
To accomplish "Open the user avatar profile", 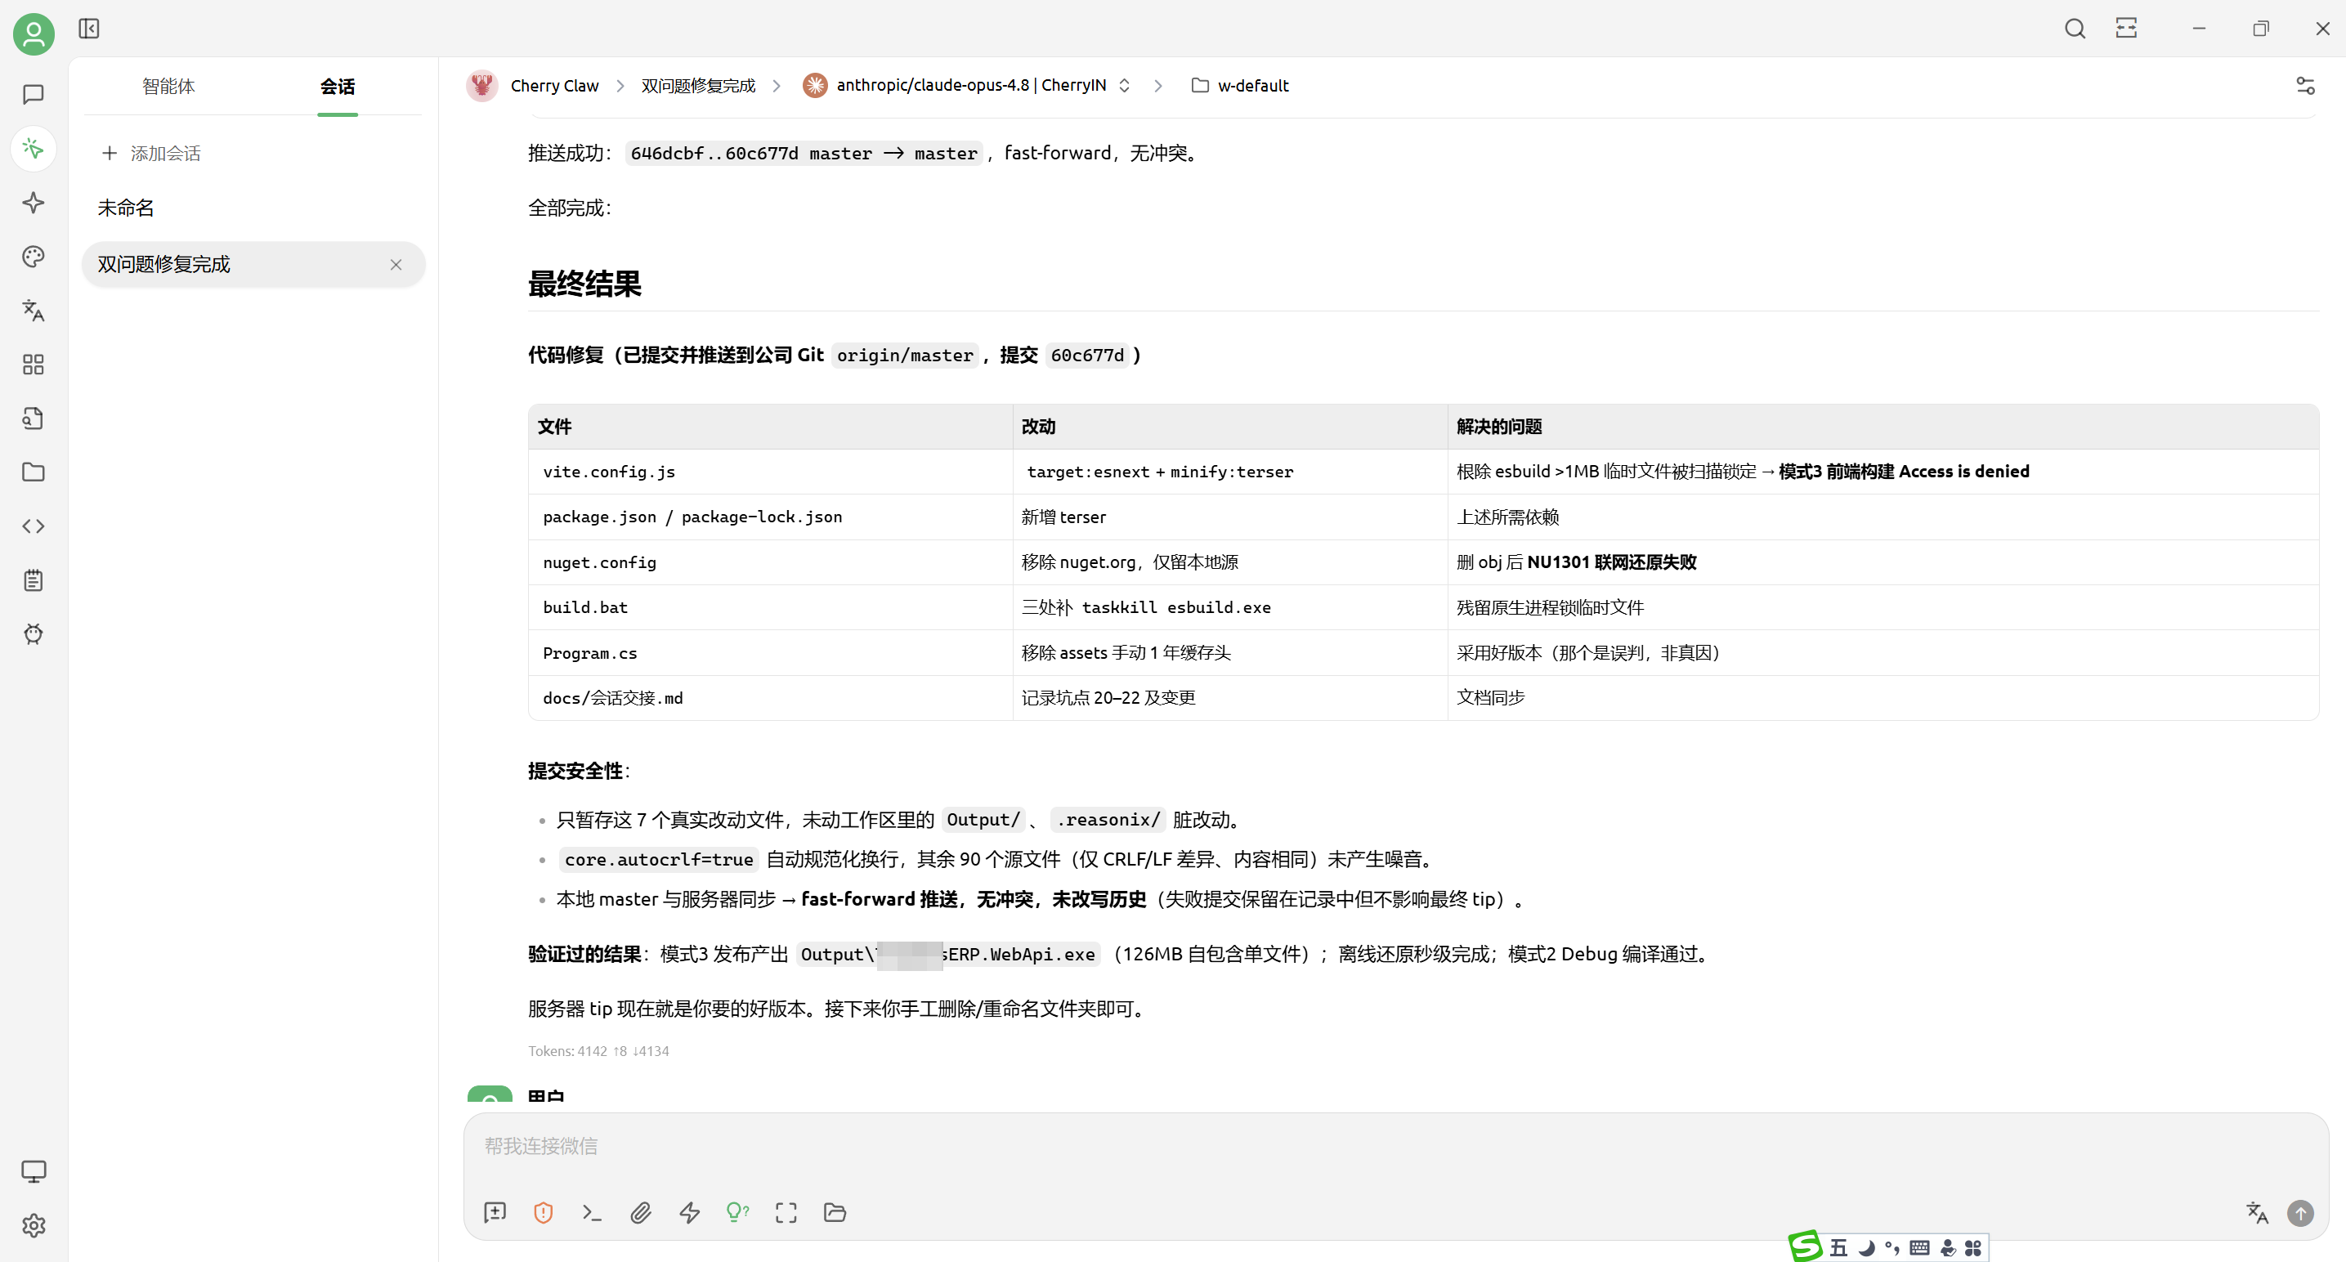I will pyautogui.click(x=34, y=34).
